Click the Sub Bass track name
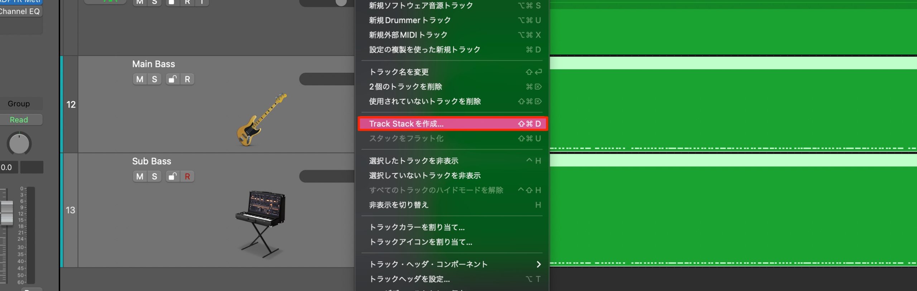This screenshot has width=917, height=291. point(152,161)
